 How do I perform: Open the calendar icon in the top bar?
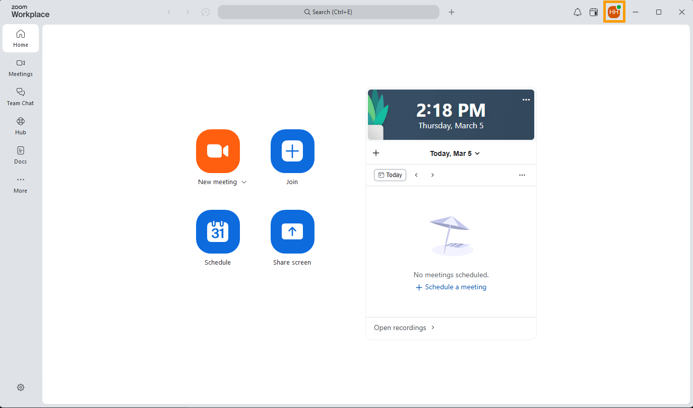(594, 12)
